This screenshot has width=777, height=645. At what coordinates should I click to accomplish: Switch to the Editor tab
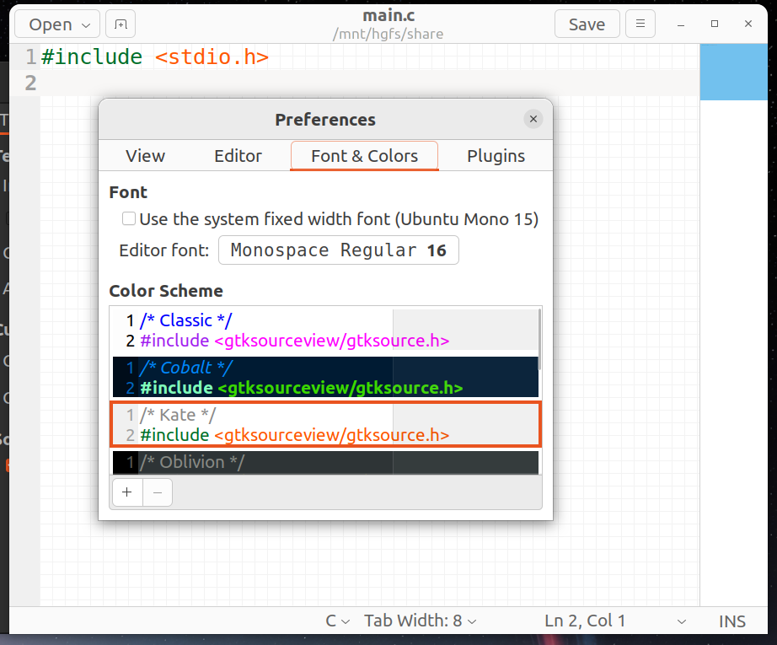[238, 156]
